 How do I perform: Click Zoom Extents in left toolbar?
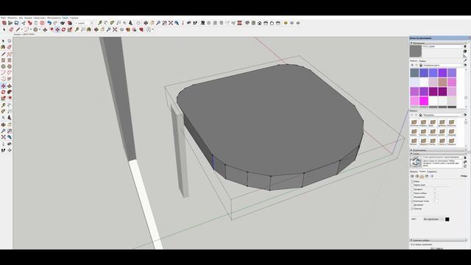[x=3, y=137]
